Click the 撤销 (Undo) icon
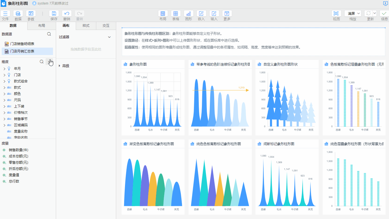The width and height of the screenshot is (389, 219). click(67, 14)
